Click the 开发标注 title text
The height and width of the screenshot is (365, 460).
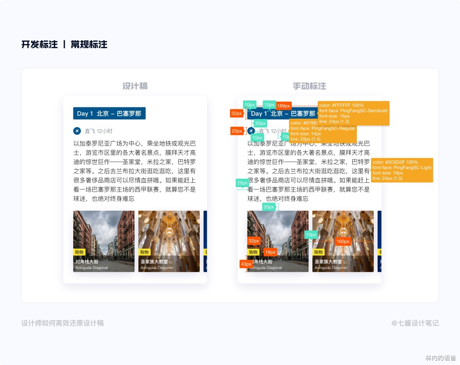click(x=39, y=44)
